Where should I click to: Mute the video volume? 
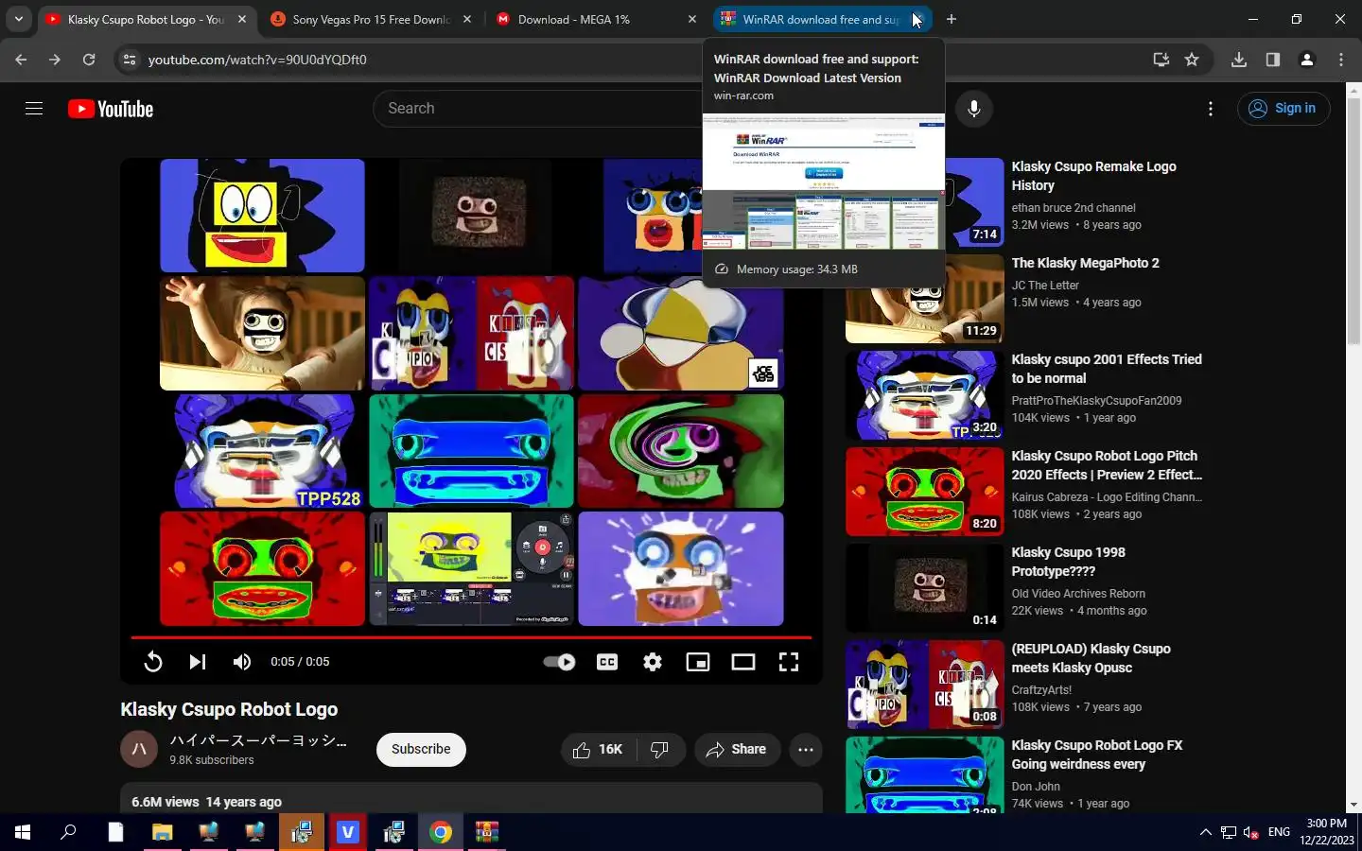coord(242,662)
